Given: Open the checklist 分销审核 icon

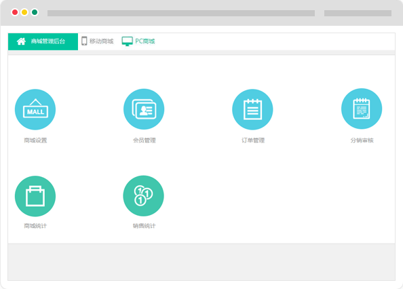Looking at the screenshot, I should (362, 109).
